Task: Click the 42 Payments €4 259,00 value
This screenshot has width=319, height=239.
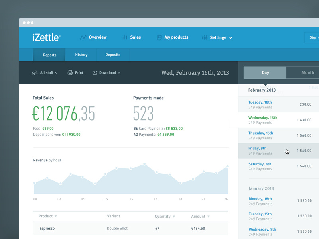Action: (165, 135)
